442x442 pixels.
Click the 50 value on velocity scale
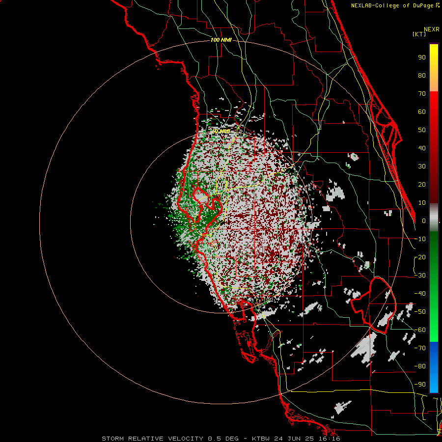pyautogui.click(x=422, y=130)
